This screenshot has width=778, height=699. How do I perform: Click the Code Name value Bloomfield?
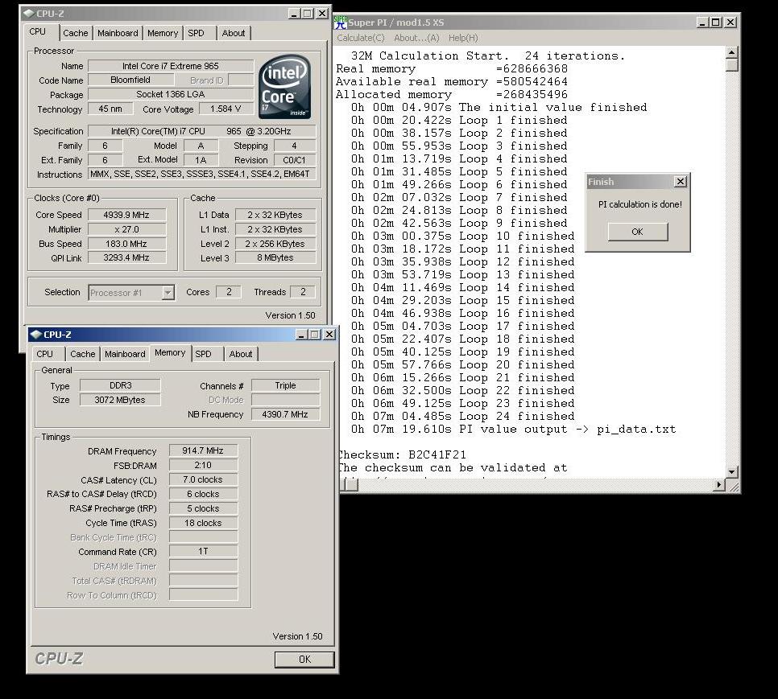coord(130,80)
